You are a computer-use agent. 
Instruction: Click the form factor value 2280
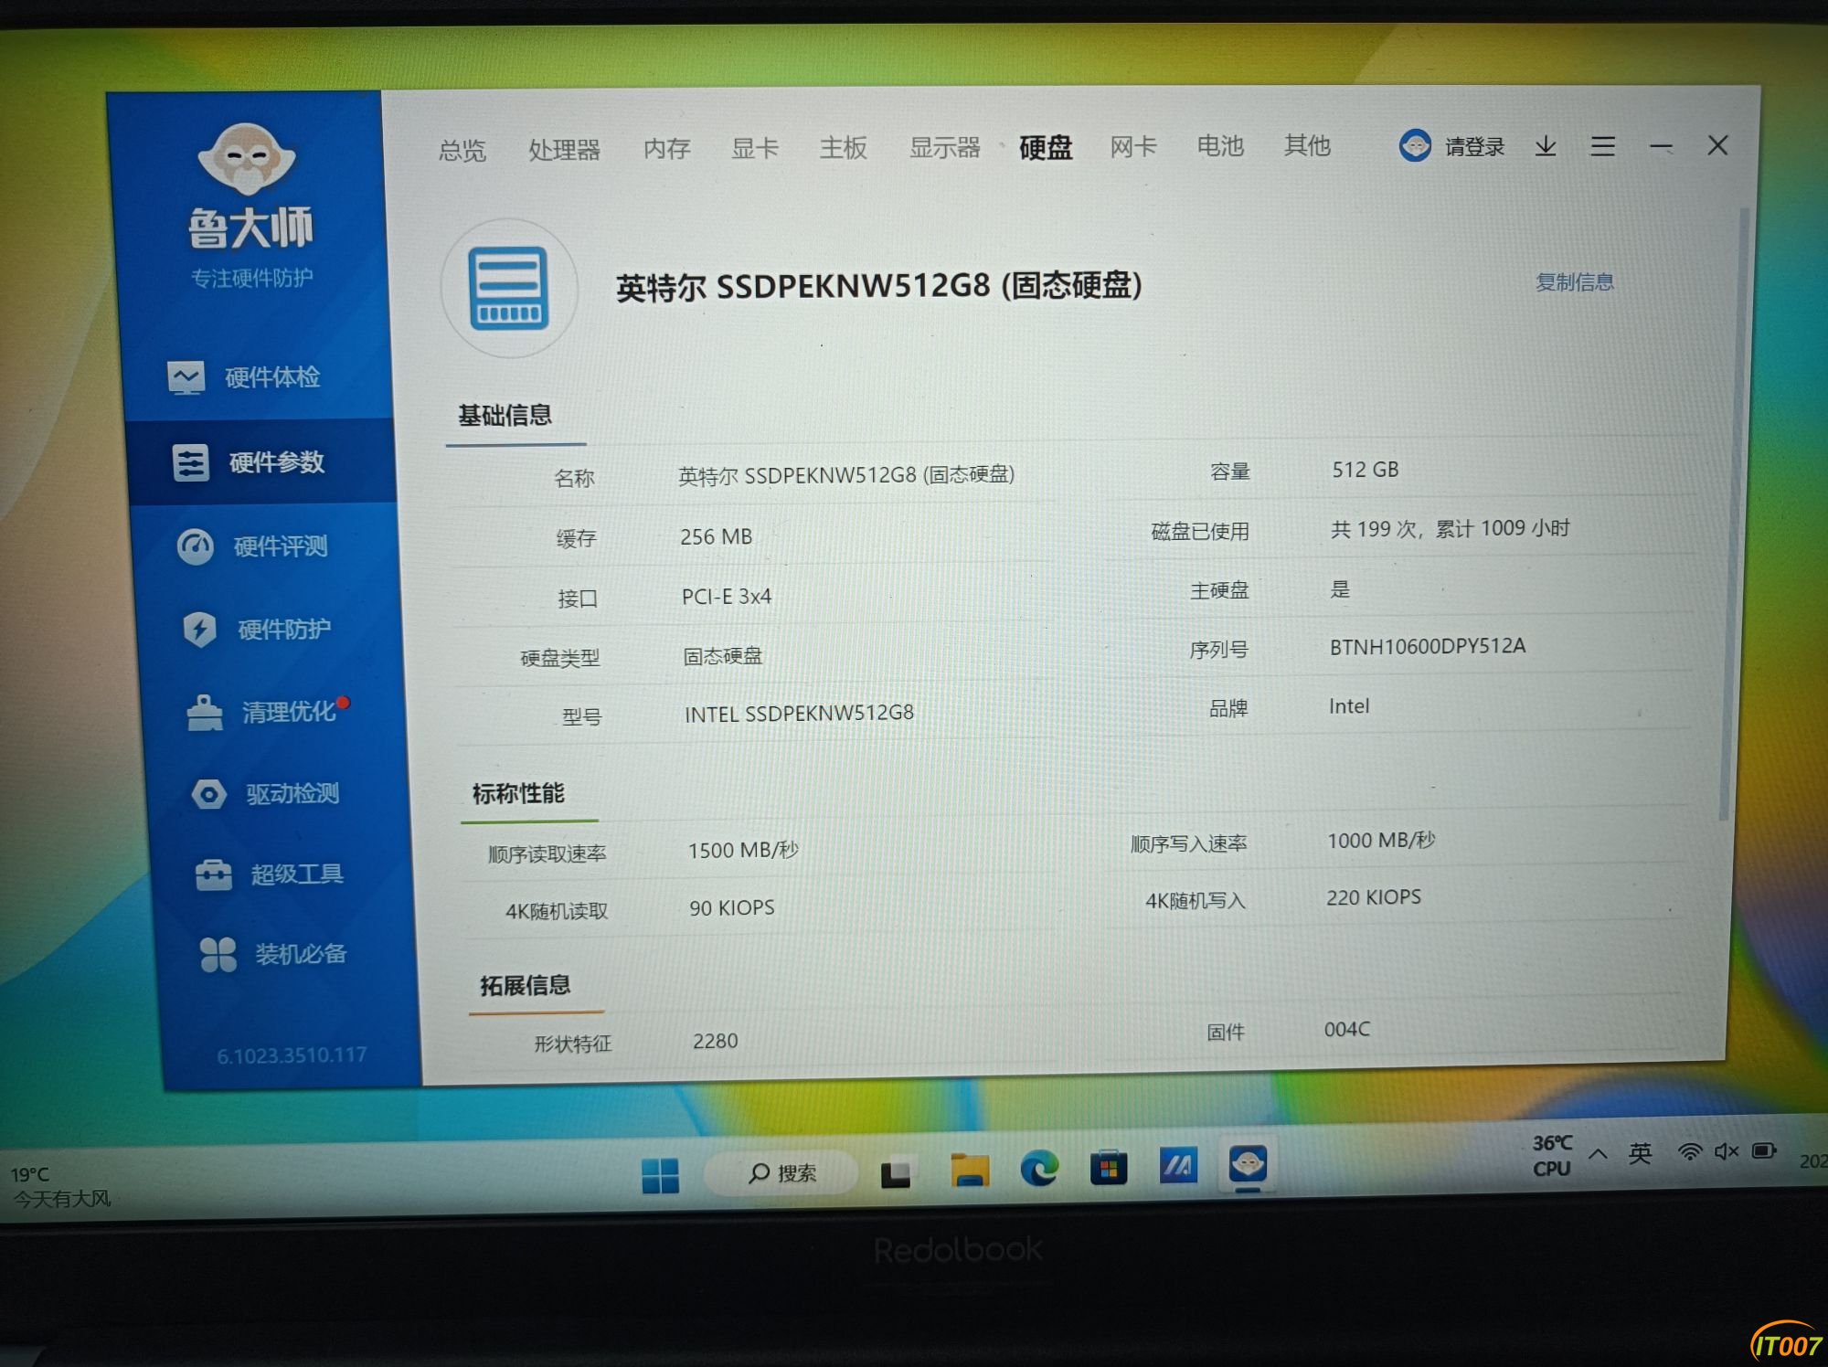coord(715,1042)
